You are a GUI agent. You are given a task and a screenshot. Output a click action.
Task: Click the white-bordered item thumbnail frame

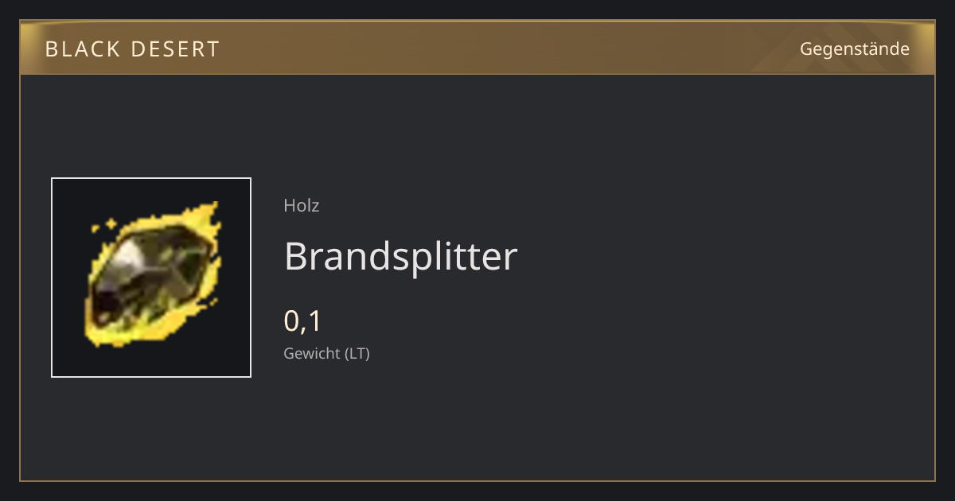151,278
